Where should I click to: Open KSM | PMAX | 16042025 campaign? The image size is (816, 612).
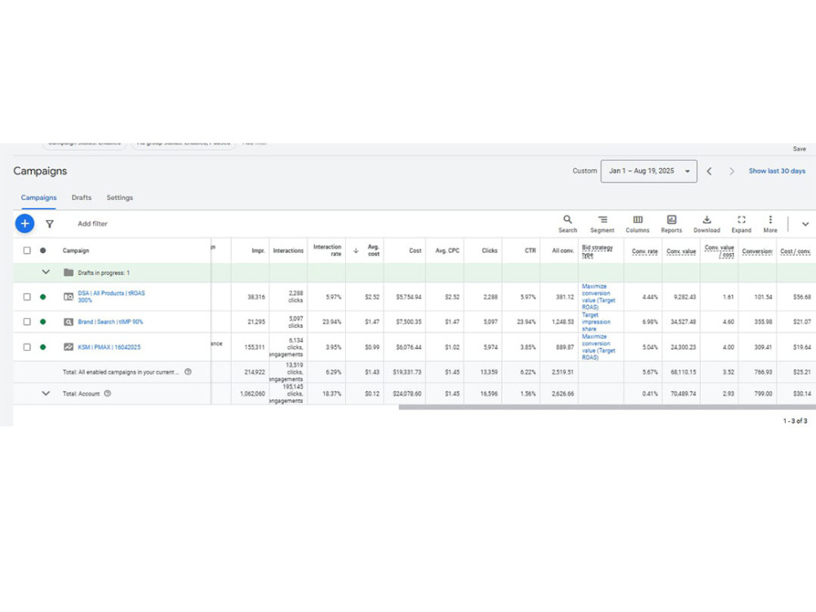click(x=109, y=347)
